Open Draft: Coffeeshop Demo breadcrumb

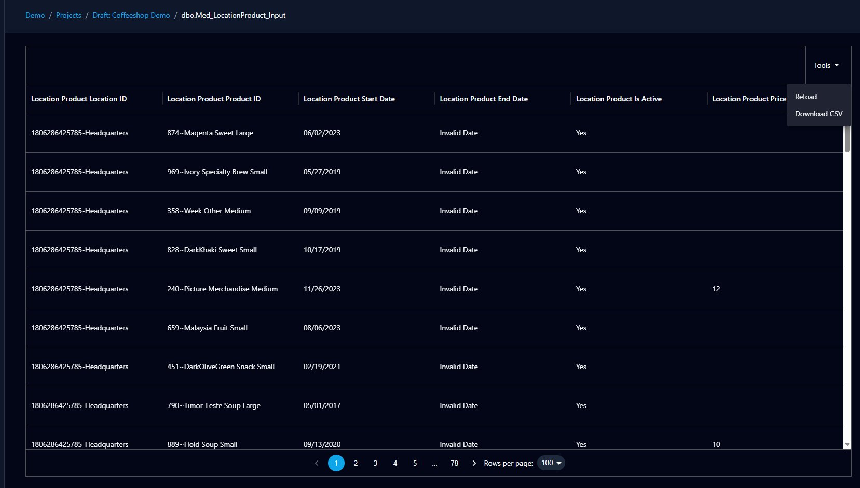131,15
